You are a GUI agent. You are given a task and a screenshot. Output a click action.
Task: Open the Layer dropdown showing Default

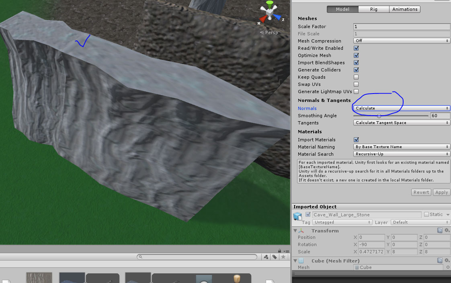coord(420,222)
